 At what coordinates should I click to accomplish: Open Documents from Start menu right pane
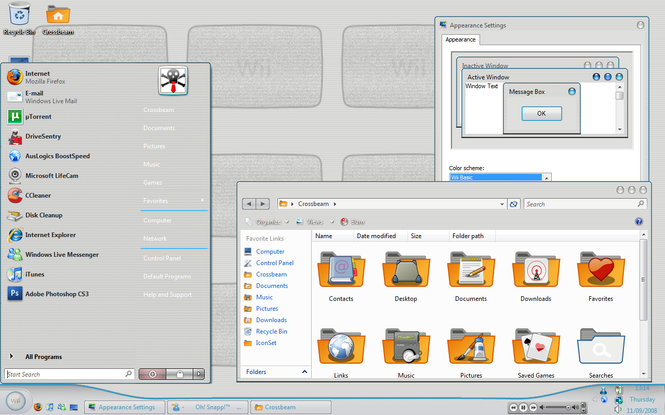159,128
